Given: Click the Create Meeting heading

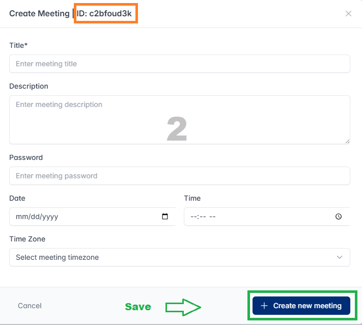Looking at the screenshot, I should click(x=39, y=14).
